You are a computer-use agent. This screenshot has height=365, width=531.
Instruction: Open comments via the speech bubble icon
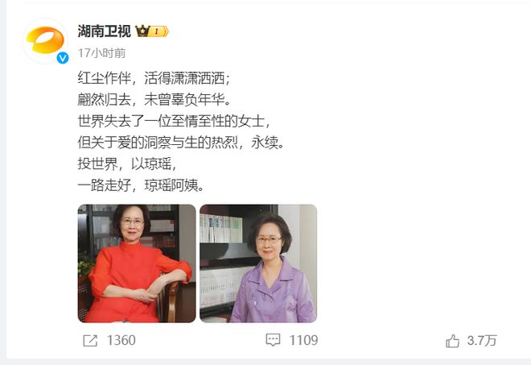click(x=273, y=340)
